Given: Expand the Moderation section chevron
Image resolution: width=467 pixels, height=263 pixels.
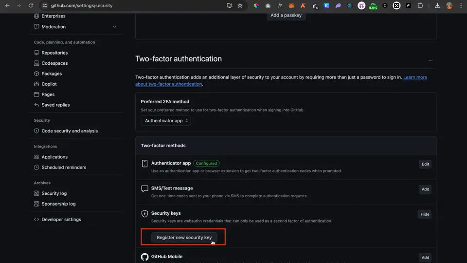Looking at the screenshot, I should click(114, 26).
